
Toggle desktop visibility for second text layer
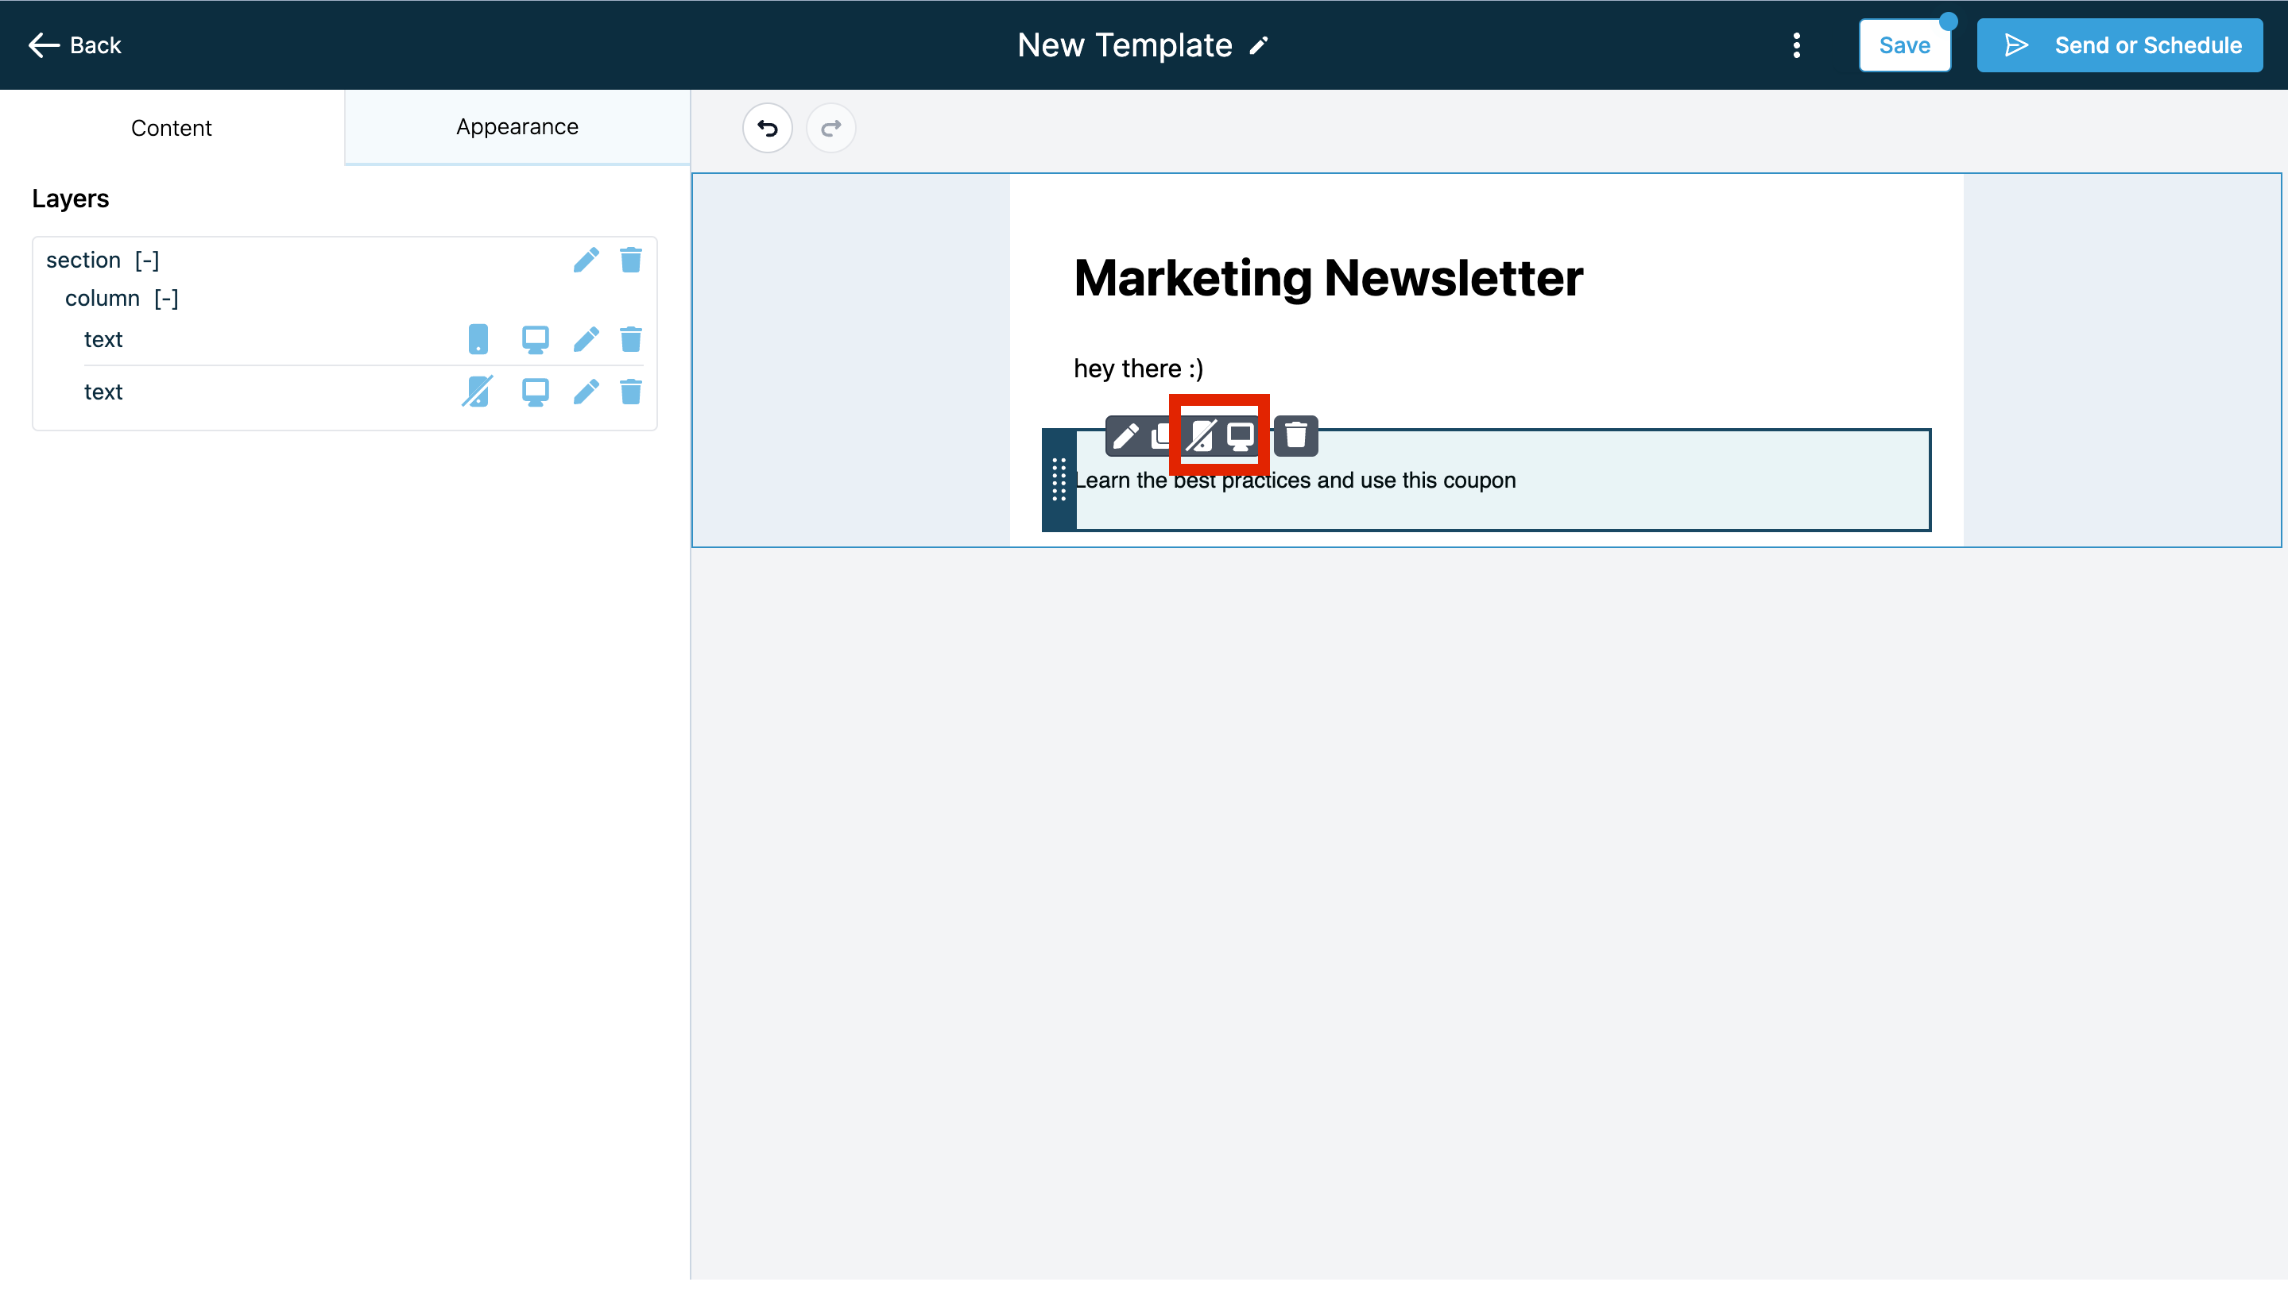[535, 392]
